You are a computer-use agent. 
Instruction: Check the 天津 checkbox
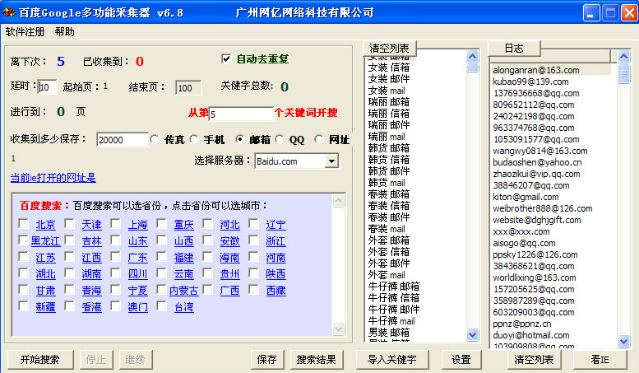pyautogui.click(x=70, y=224)
